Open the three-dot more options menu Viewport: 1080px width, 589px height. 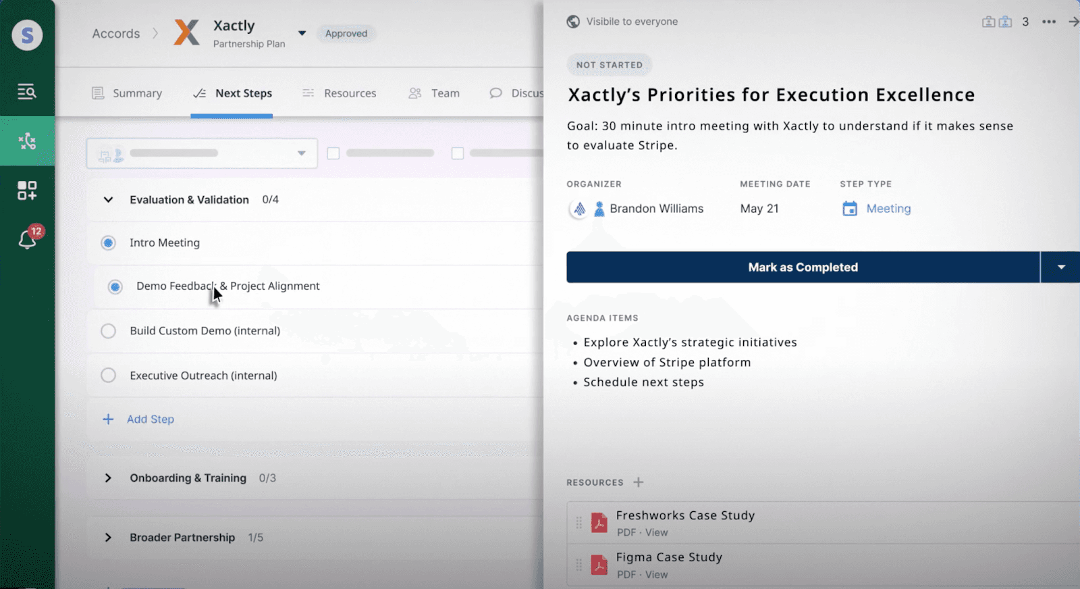pos(1048,22)
